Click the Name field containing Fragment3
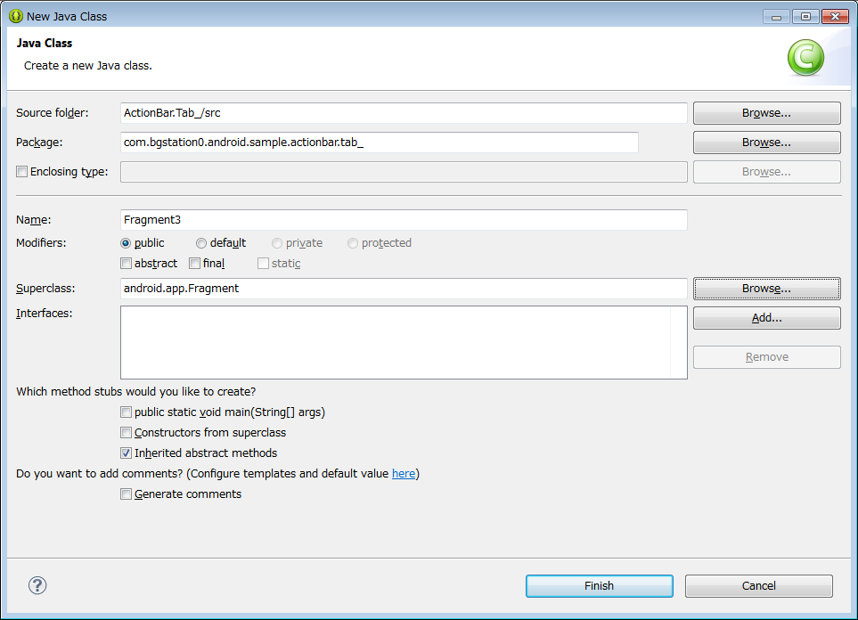 404,219
